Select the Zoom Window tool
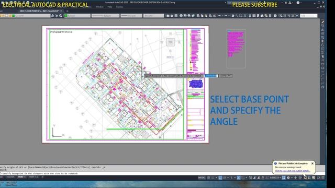This screenshot has height=188, width=335. 241,16
